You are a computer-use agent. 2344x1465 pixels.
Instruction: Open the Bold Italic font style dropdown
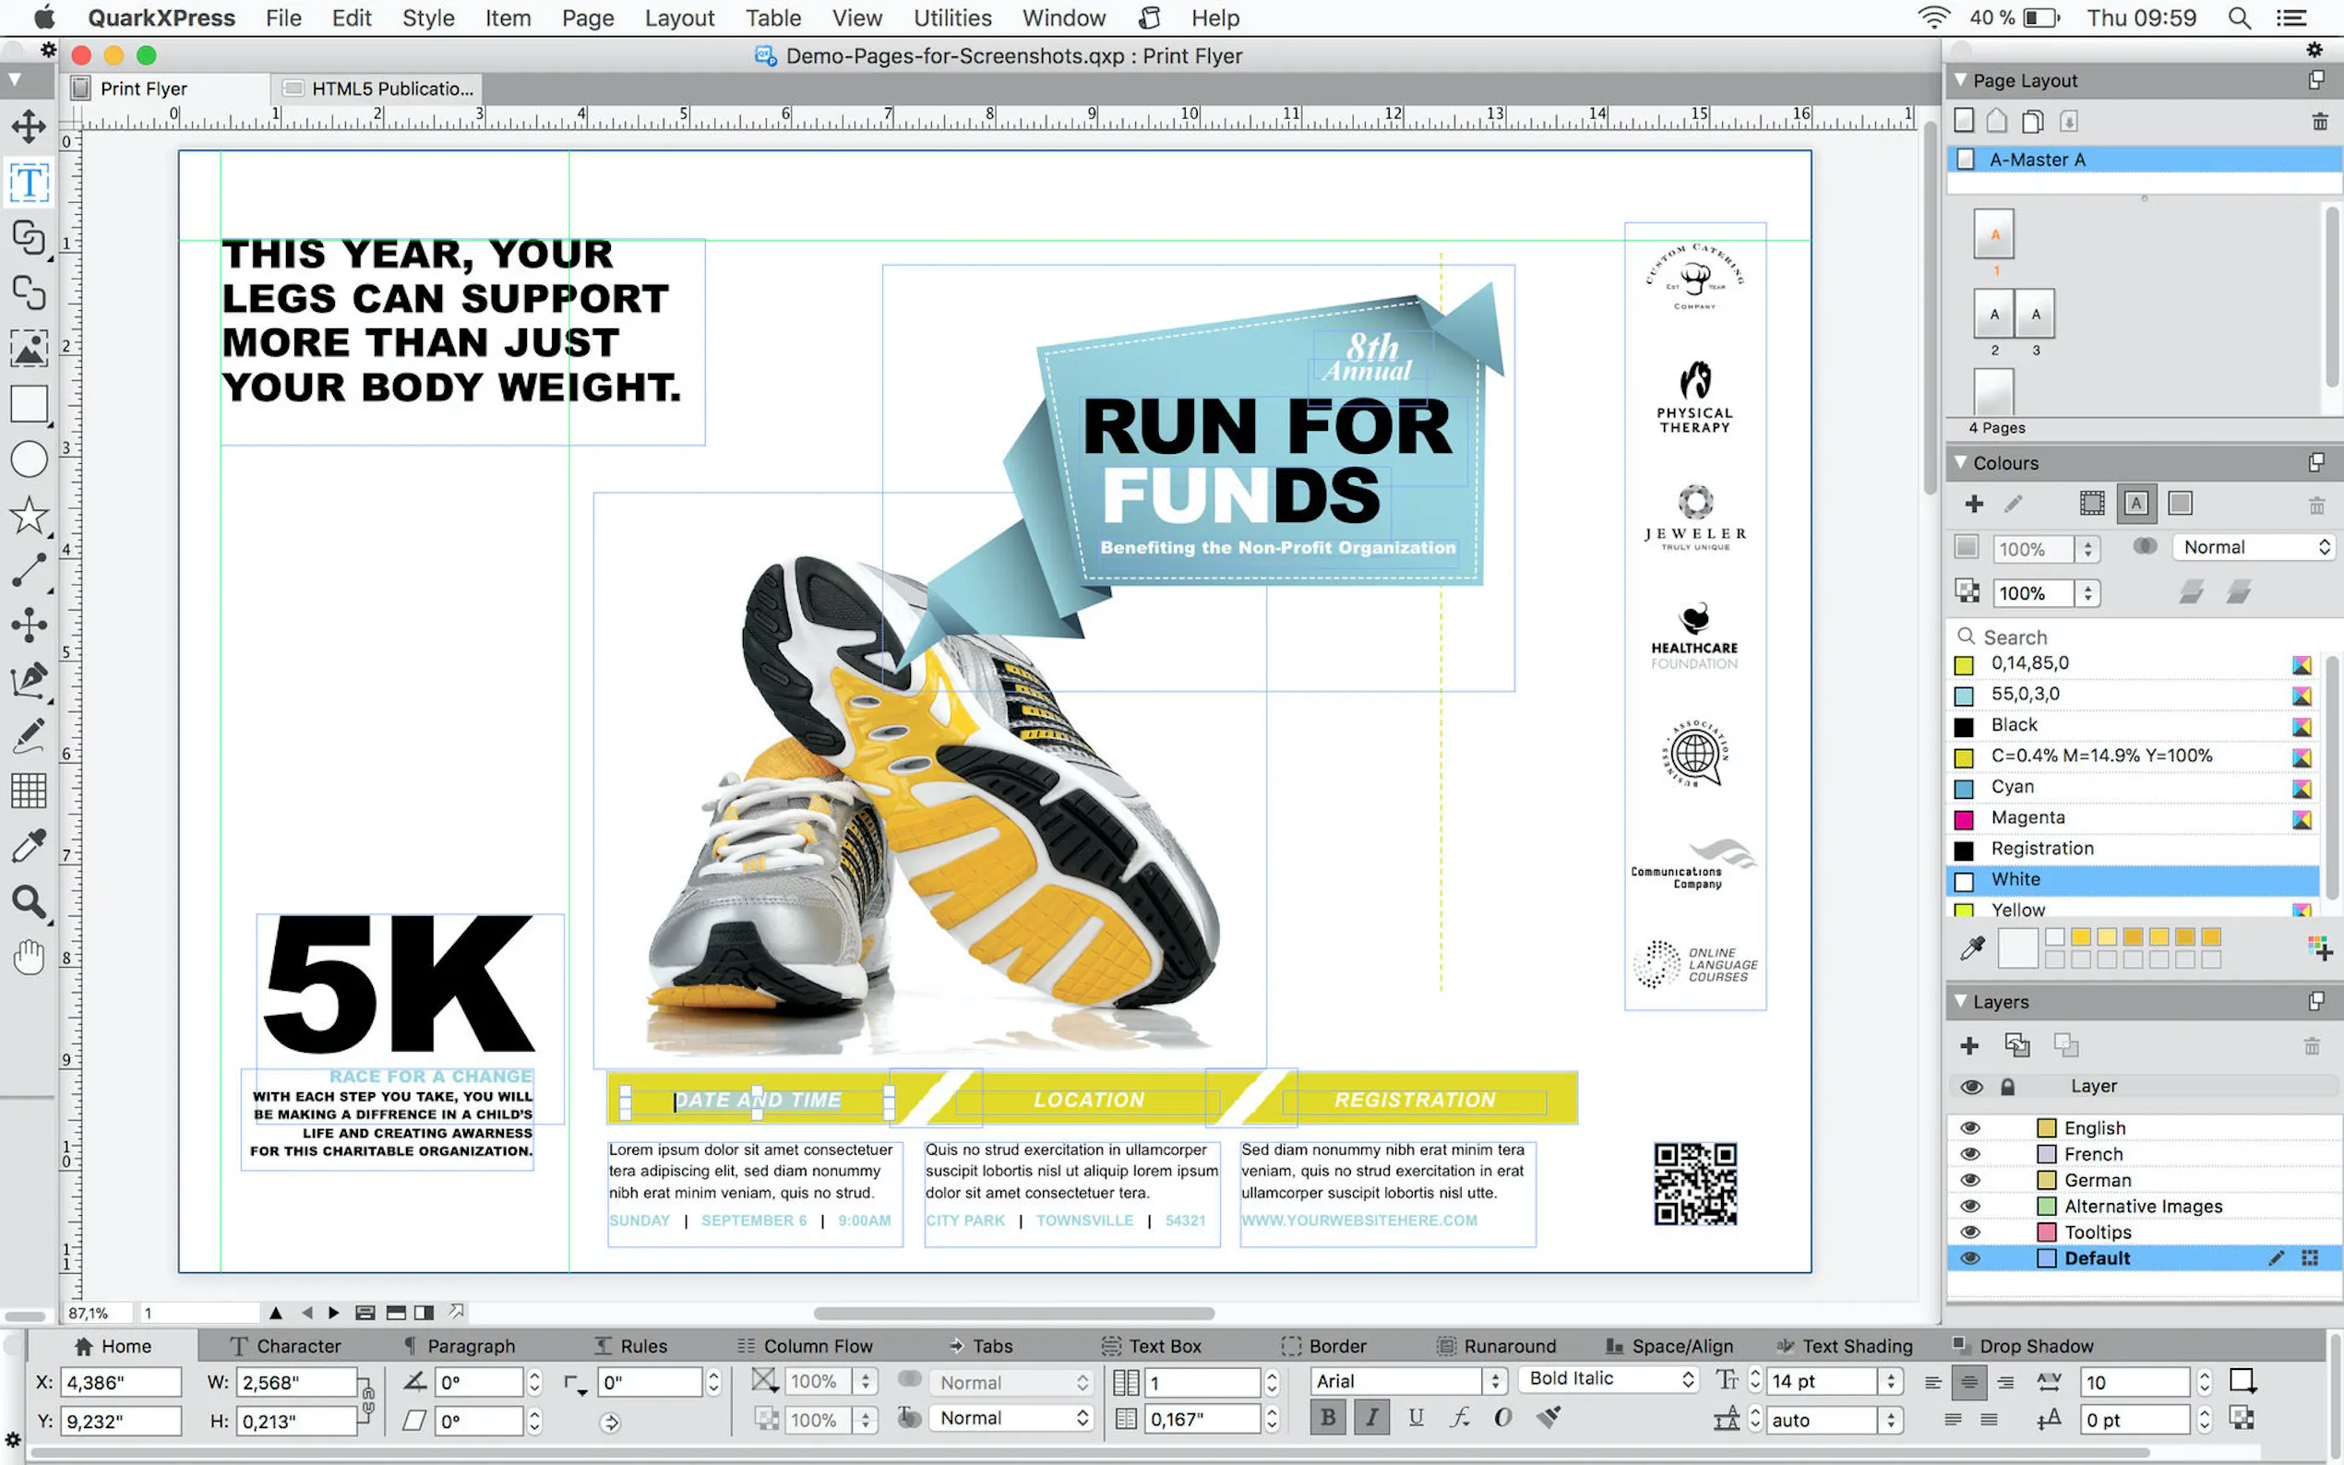(x=1610, y=1379)
